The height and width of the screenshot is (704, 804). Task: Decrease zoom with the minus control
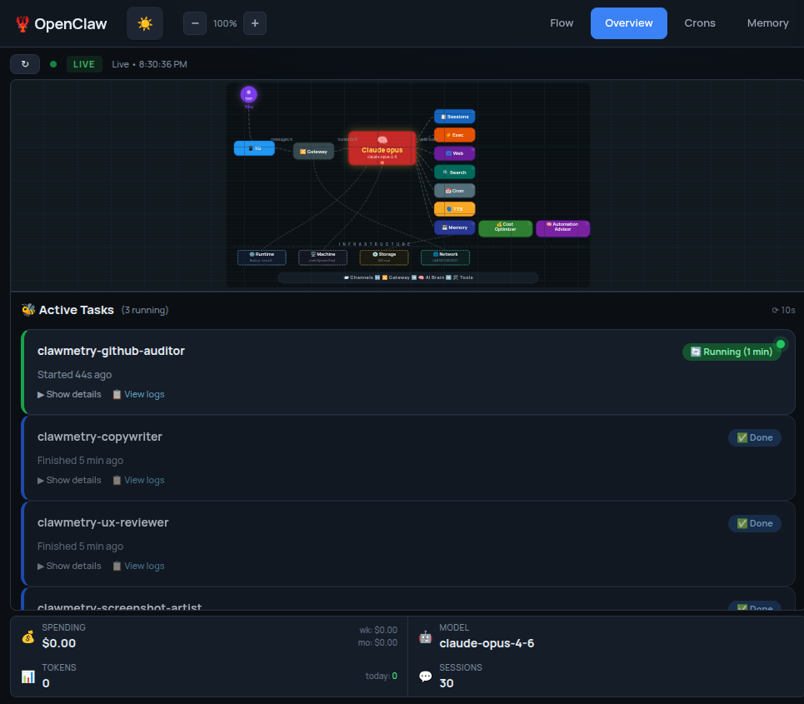pyautogui.click(x=194, y=23)
